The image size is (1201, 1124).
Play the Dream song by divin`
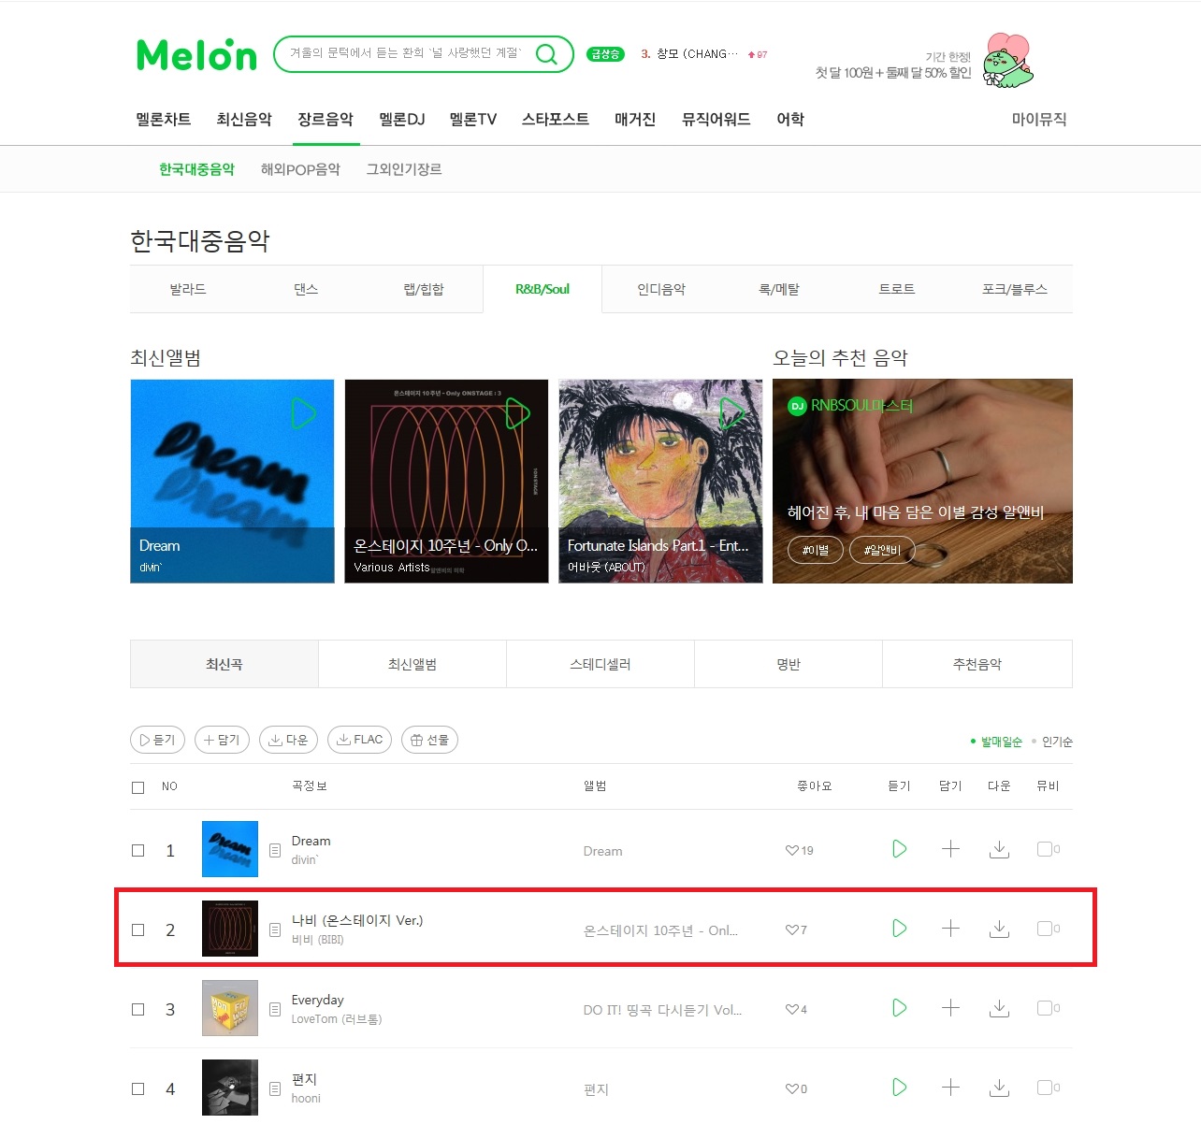[x=899, y=849]
